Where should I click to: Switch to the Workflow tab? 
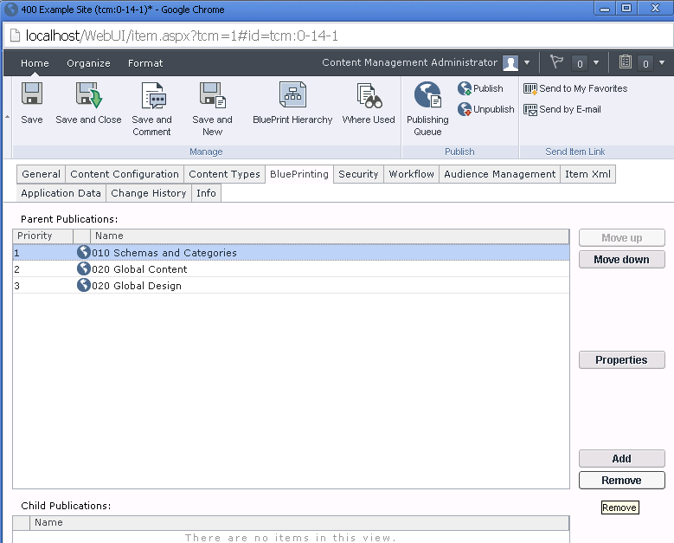(x=411, y=174)
